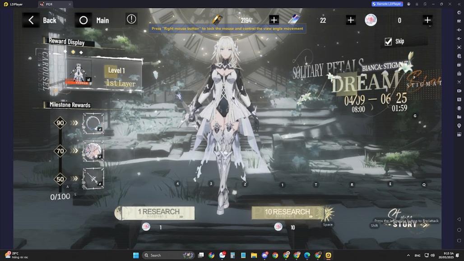Open File Explorer from taskbar
Screen dimensions: 464x261
pyautogui.click(x=254, y=255)
